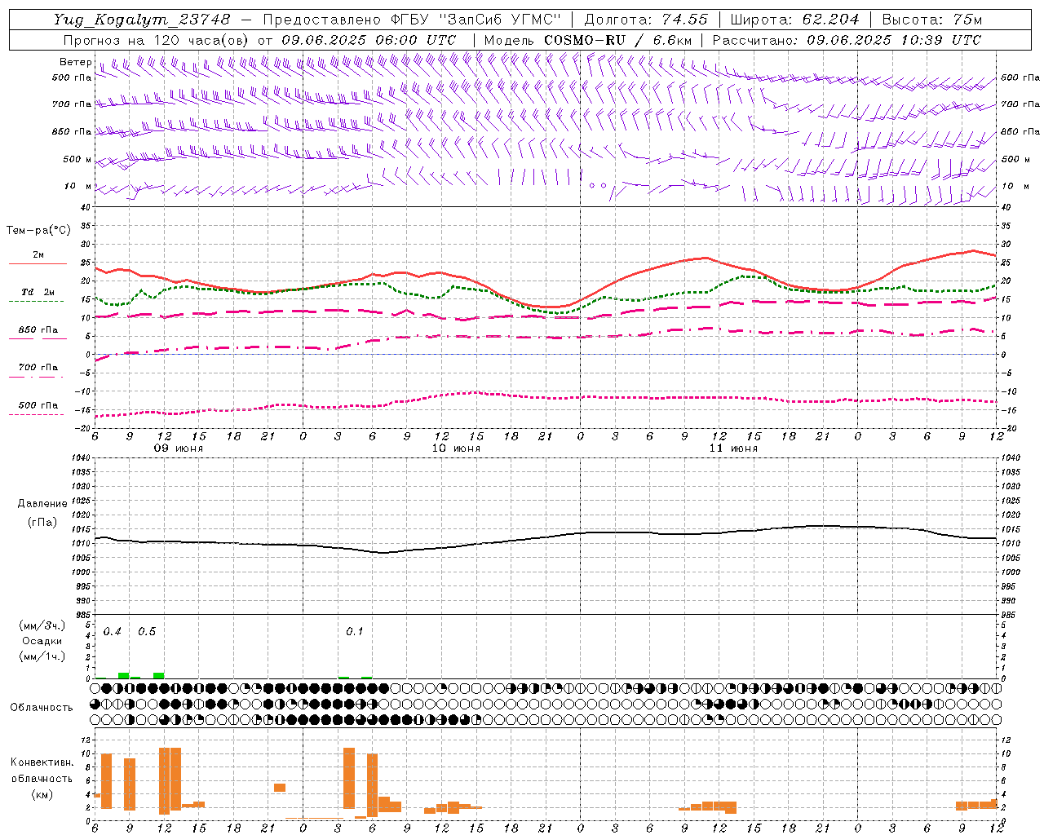Click the Долгота: 74.55 value
The height and width of the screenshot is (835, 1044).
tap(646, 20)
